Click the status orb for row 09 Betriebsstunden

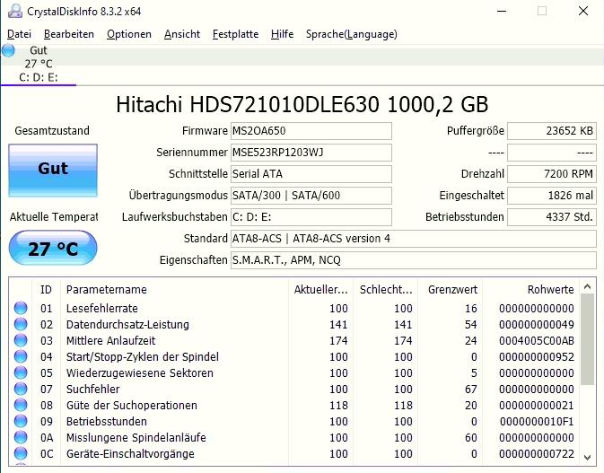tap(21, 421)
